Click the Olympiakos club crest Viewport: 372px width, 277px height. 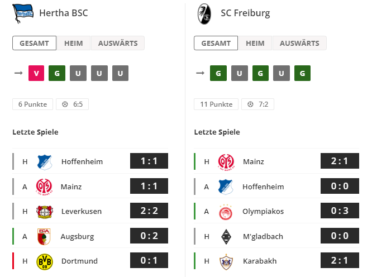tap(226, 212)
